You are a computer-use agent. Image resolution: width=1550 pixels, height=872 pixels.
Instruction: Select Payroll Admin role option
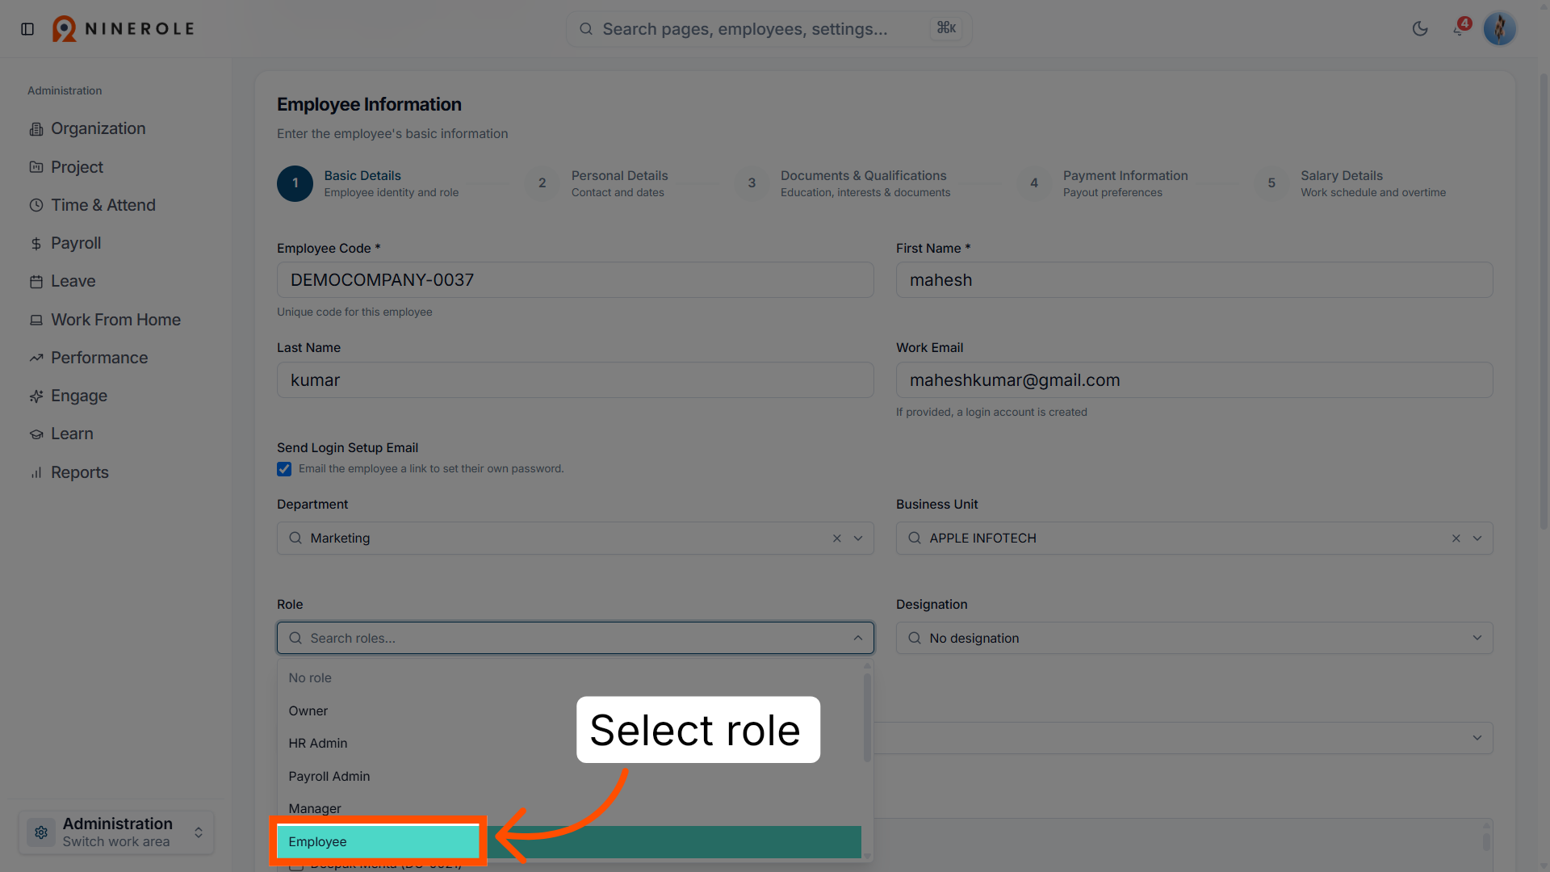tap(569, 777)
